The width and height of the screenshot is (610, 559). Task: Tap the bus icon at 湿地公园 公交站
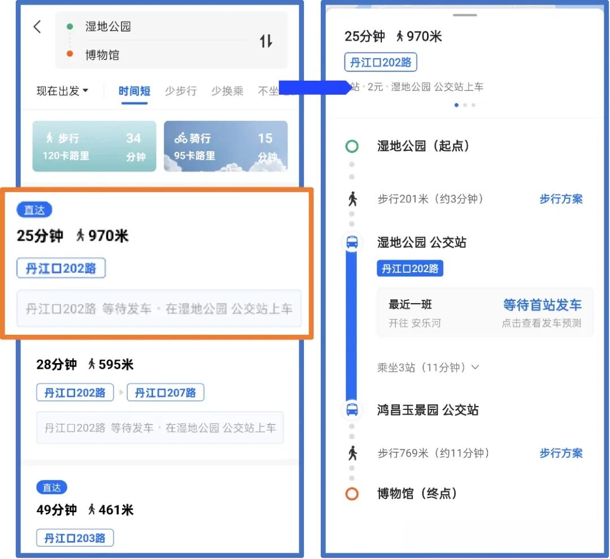[352, 242]
